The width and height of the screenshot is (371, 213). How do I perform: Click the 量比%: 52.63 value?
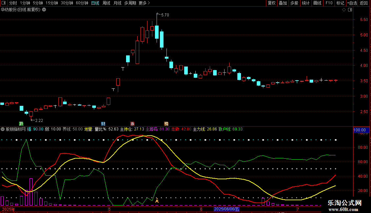tap(106, 129)
